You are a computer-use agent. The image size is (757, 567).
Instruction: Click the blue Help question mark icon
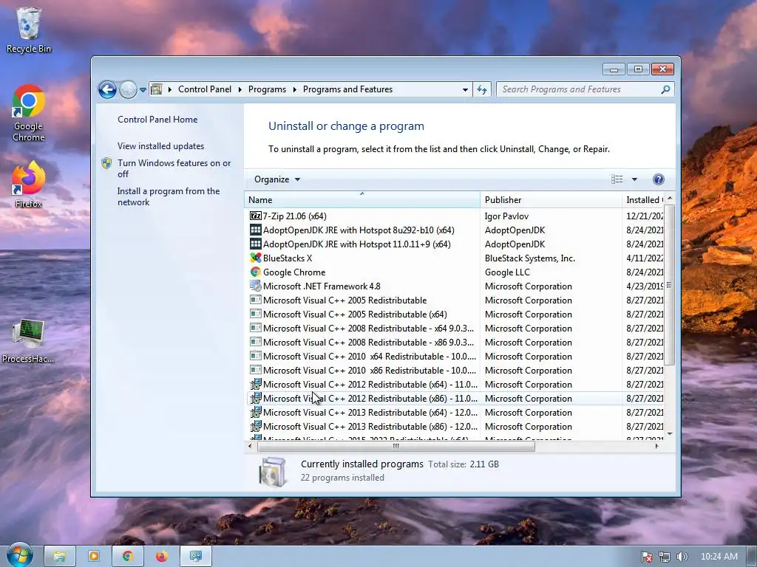(x=659, y=179)
